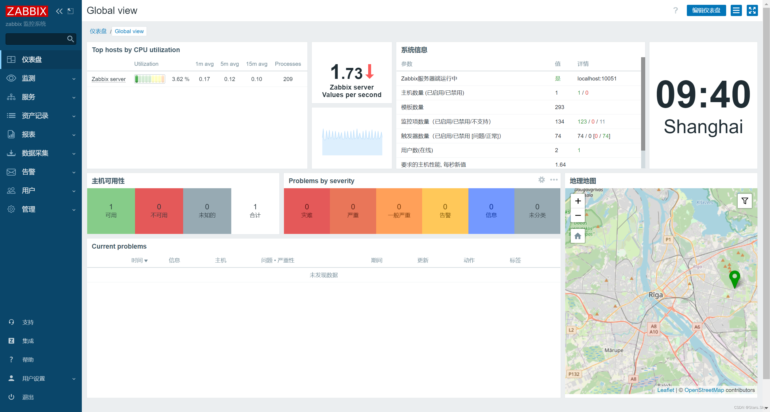Expand the 数据采集 menu chevron
The image size is (770, 412).
point(74,154)
